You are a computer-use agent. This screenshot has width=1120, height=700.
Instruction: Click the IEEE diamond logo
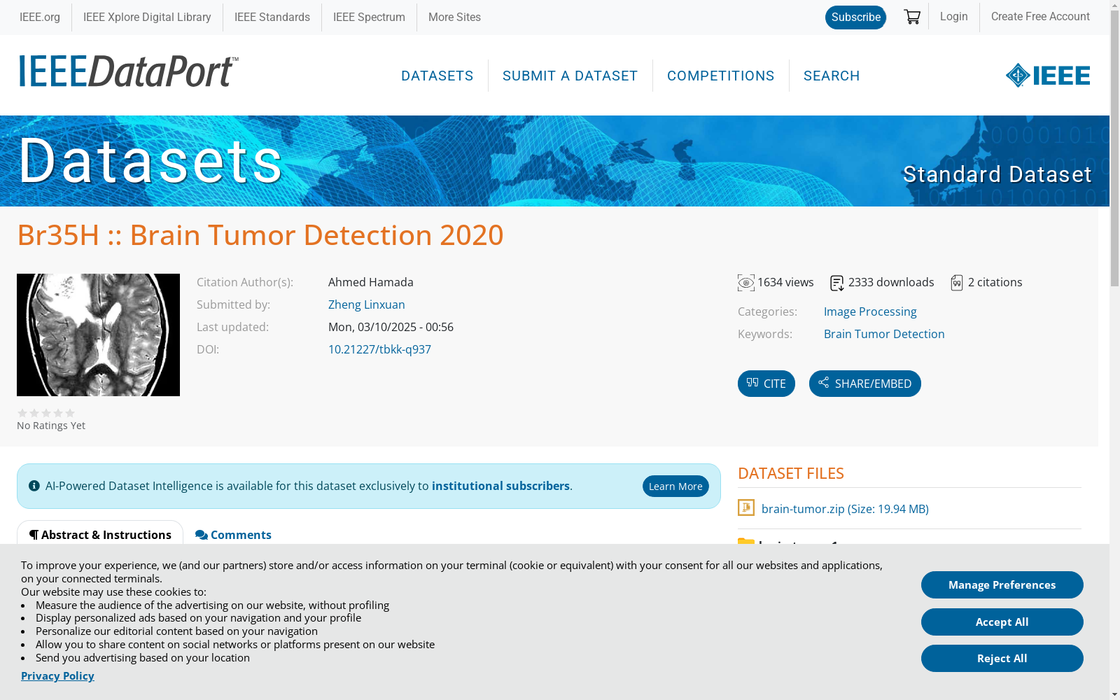(x=1048, y=76)
